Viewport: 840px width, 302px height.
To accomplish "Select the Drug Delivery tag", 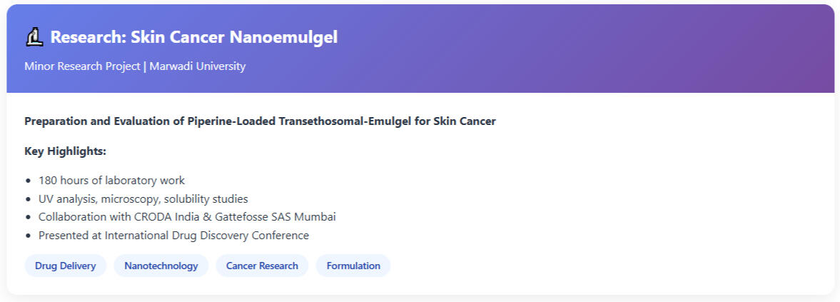I will (x=65, y=266).
